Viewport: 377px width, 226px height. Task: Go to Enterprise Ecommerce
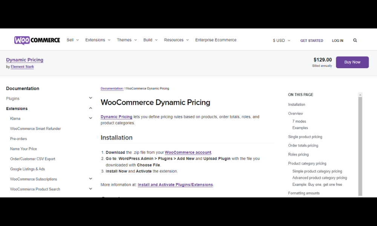click(x=216, y=40)
